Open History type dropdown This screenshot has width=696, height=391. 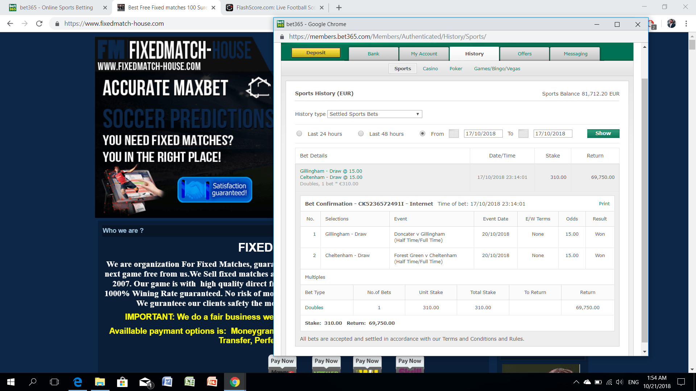point(374,114)
